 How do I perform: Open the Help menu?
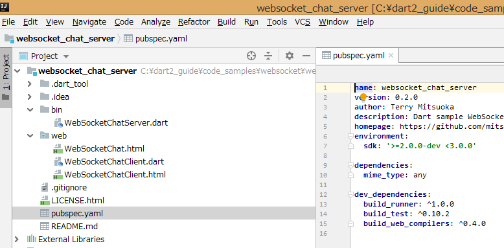[x=365, y=22]
